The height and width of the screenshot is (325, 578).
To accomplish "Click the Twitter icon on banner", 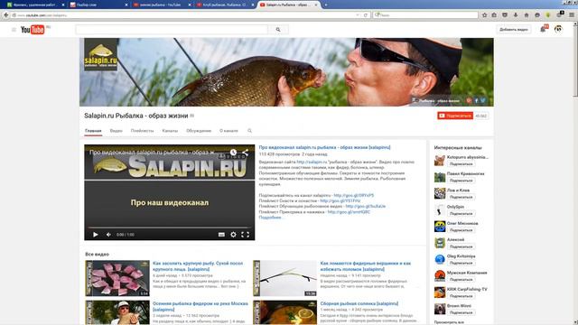I will 483,100.
